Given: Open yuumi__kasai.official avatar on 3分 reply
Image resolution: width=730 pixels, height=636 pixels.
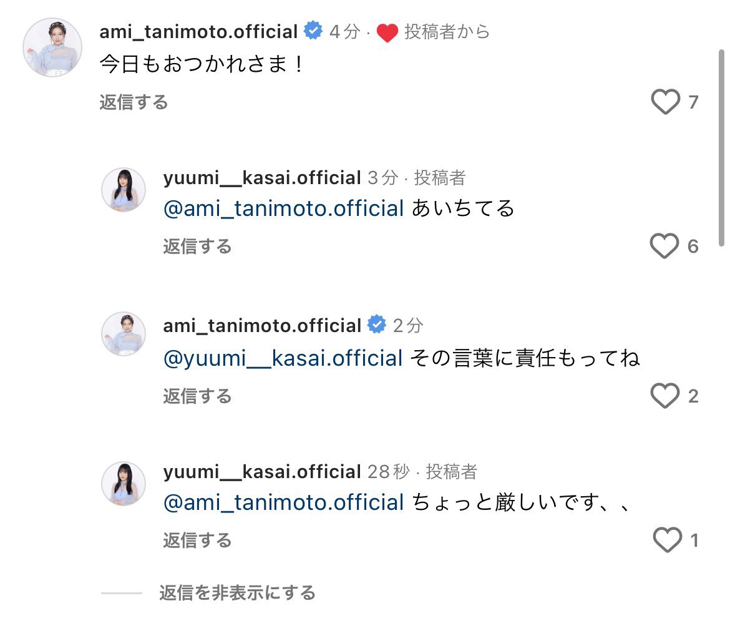Looking at the screenshot, I should (124, 190).
